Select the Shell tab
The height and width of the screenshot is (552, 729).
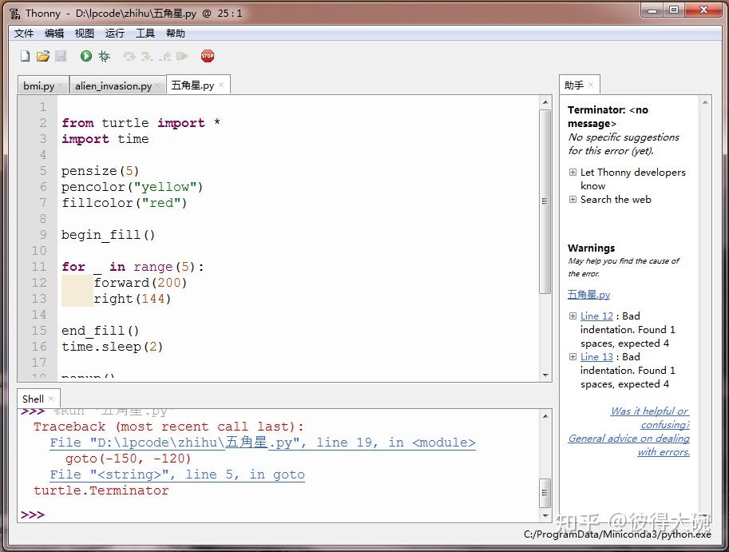click(34, 398)
